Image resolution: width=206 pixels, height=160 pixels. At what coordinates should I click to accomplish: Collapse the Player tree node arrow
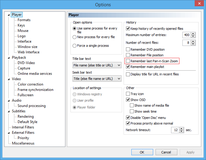(9, 15)
